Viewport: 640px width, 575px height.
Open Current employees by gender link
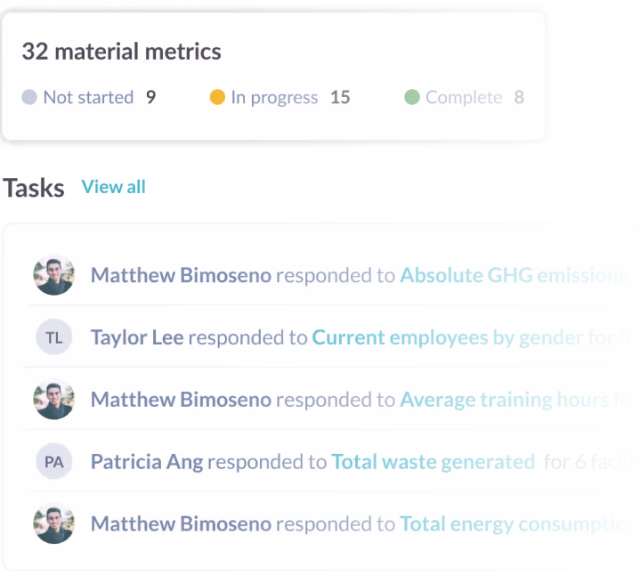click(x=448, y=338)
